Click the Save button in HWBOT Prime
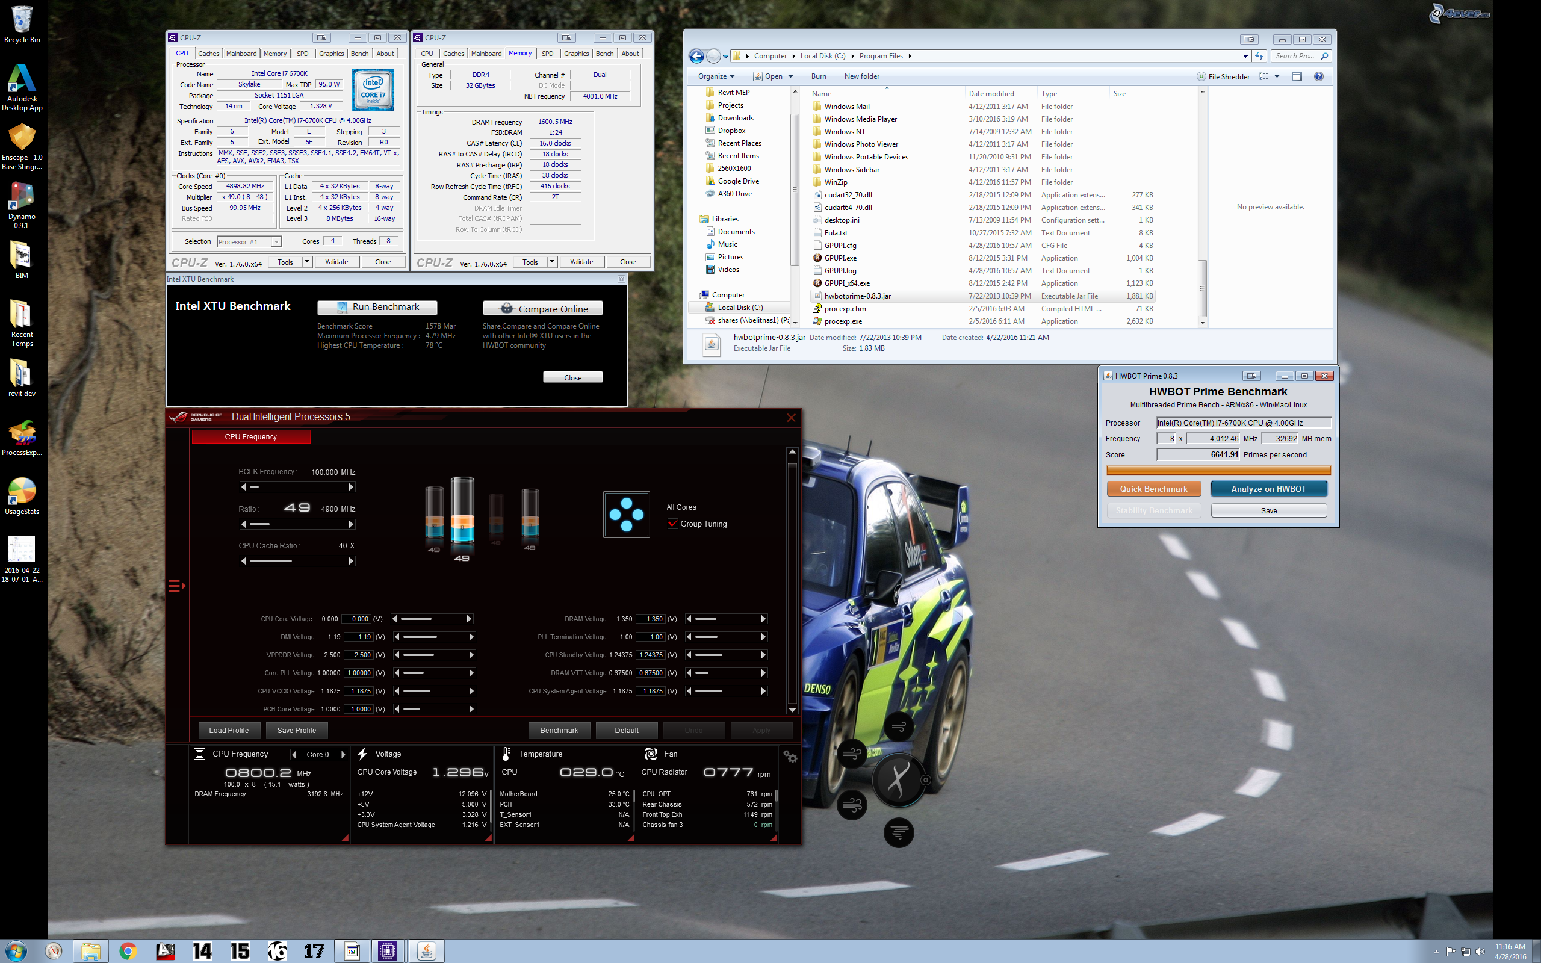Image resolution: width=1541 pixels, height=963 pixels. [x=1268, y=511]
